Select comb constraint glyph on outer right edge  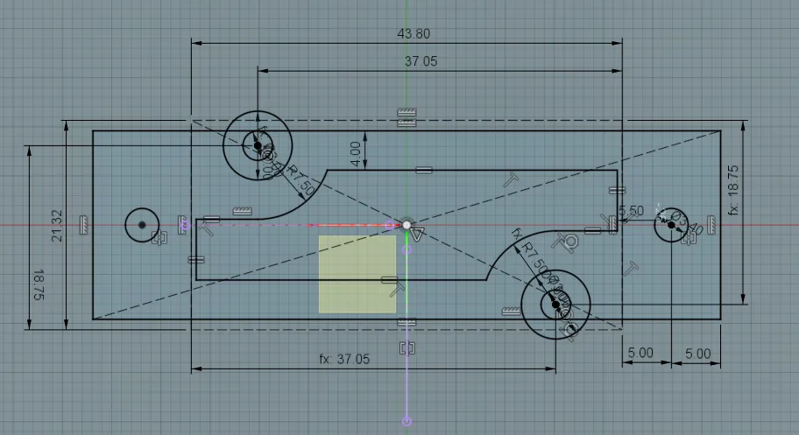711,225
